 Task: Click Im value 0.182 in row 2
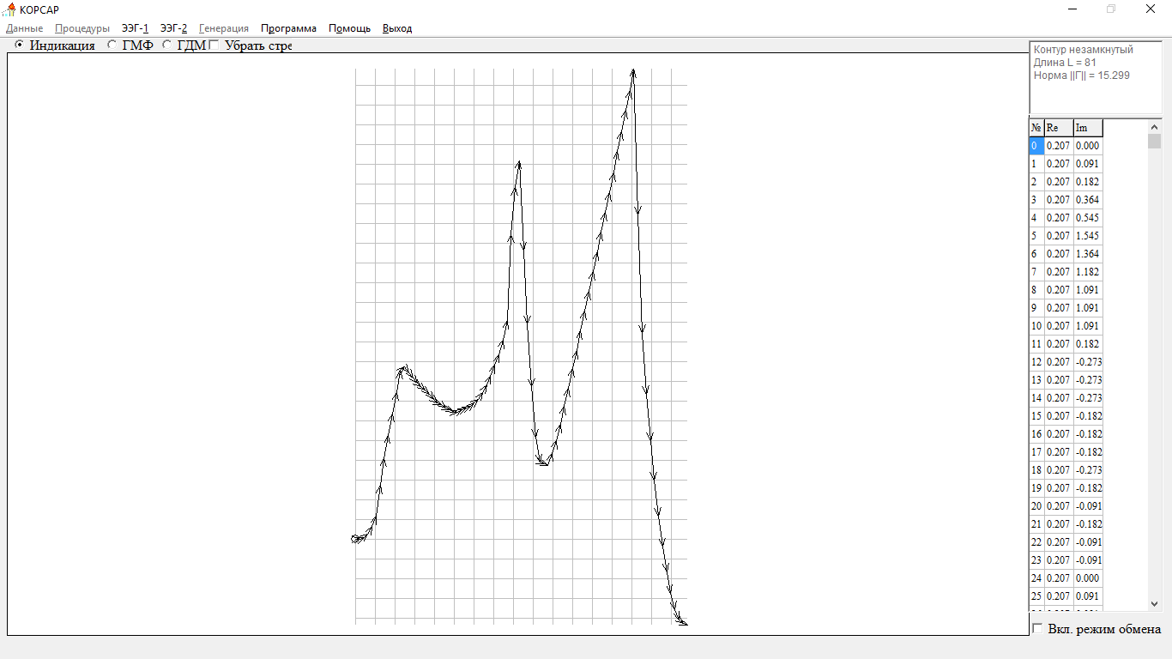point(1088,182)
